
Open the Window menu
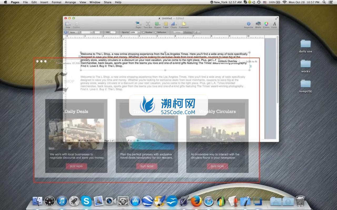[x=95, y=2]
